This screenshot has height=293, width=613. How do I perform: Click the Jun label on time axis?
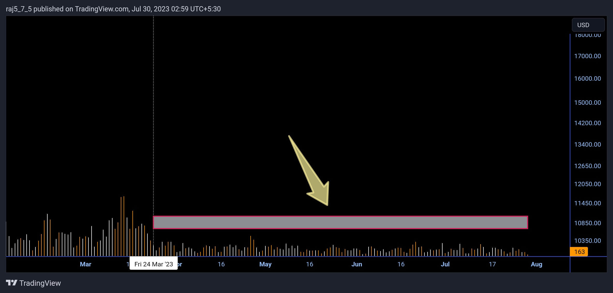(x=357, y=264)
